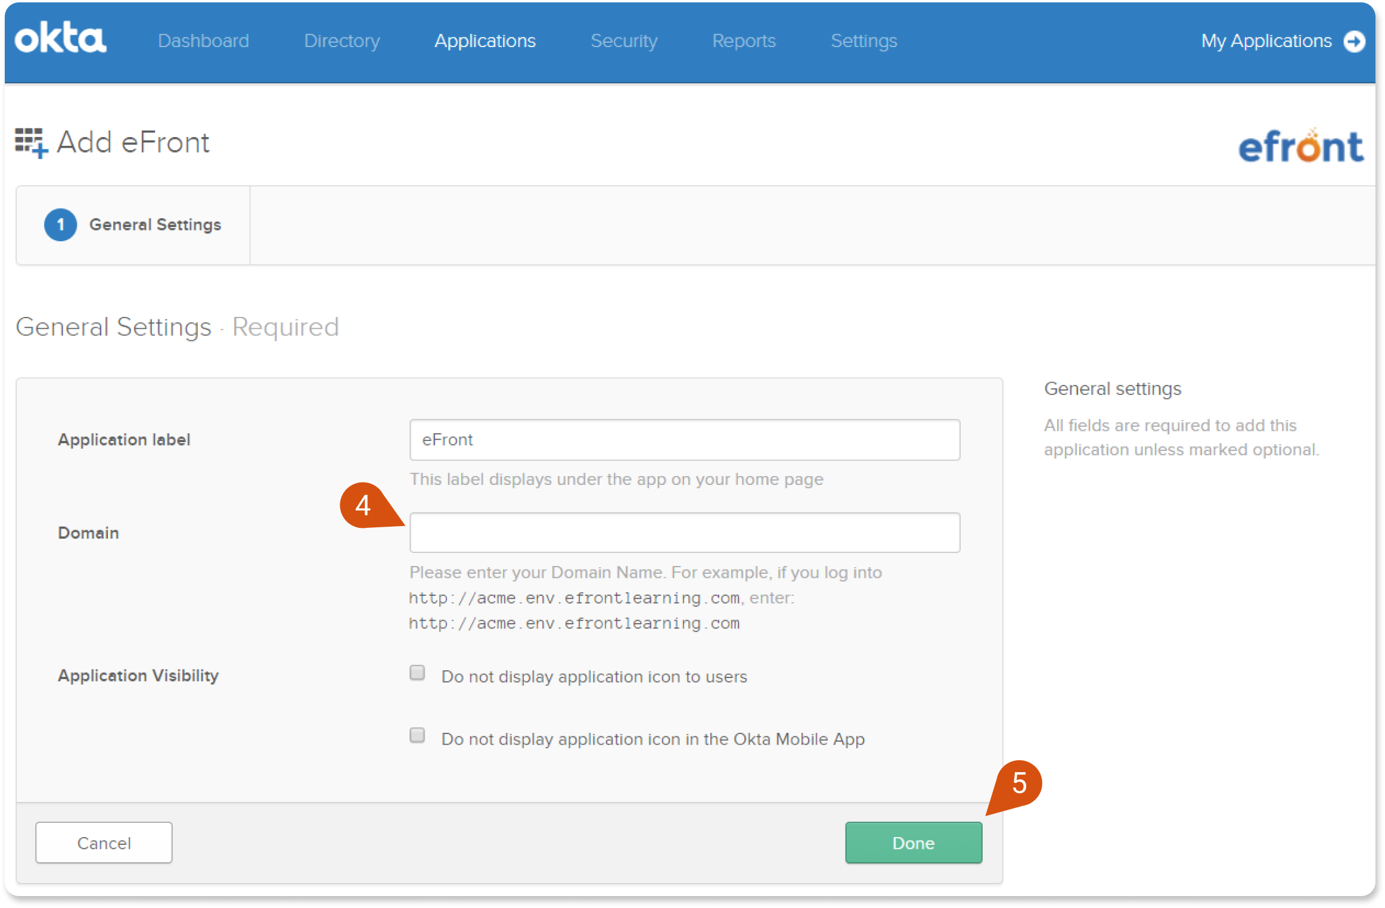Image resolution: width=1385 pixels, height=908 pixels.
Task: Click the add application grid icon
Action: 31,143
